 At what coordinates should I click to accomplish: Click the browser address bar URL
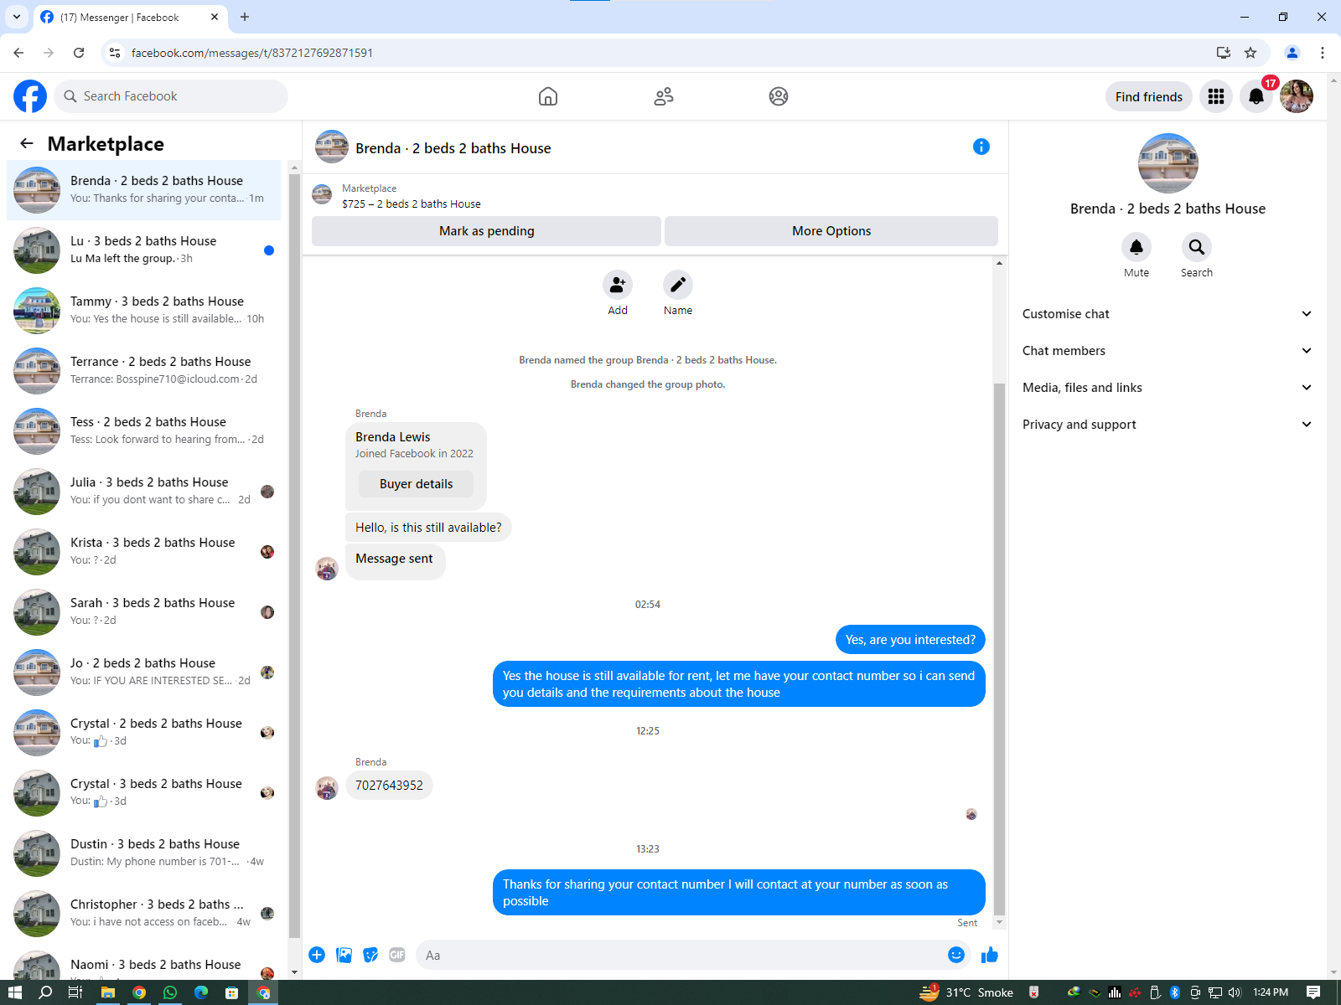coord(252,53)
